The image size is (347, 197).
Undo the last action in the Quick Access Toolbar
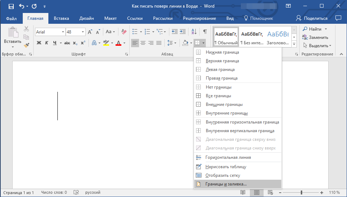[x=21, y=6]
